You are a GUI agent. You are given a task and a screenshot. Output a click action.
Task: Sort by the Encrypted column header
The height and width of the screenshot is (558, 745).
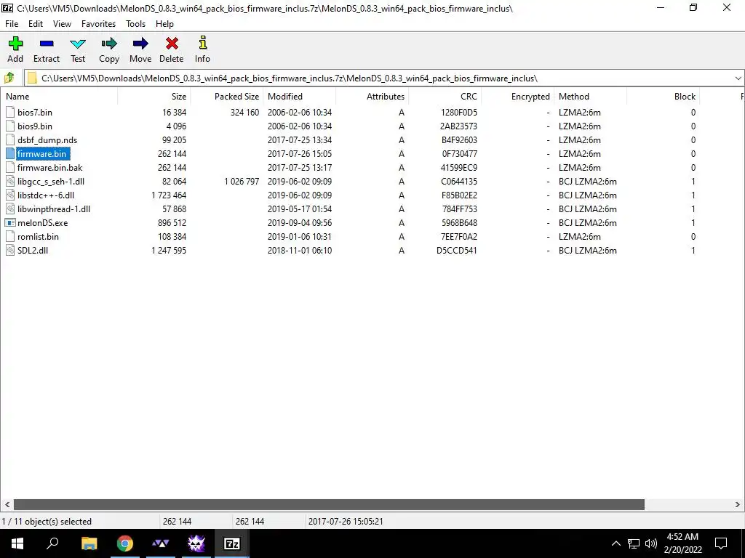pyautogui.click(x=517, y=97)
